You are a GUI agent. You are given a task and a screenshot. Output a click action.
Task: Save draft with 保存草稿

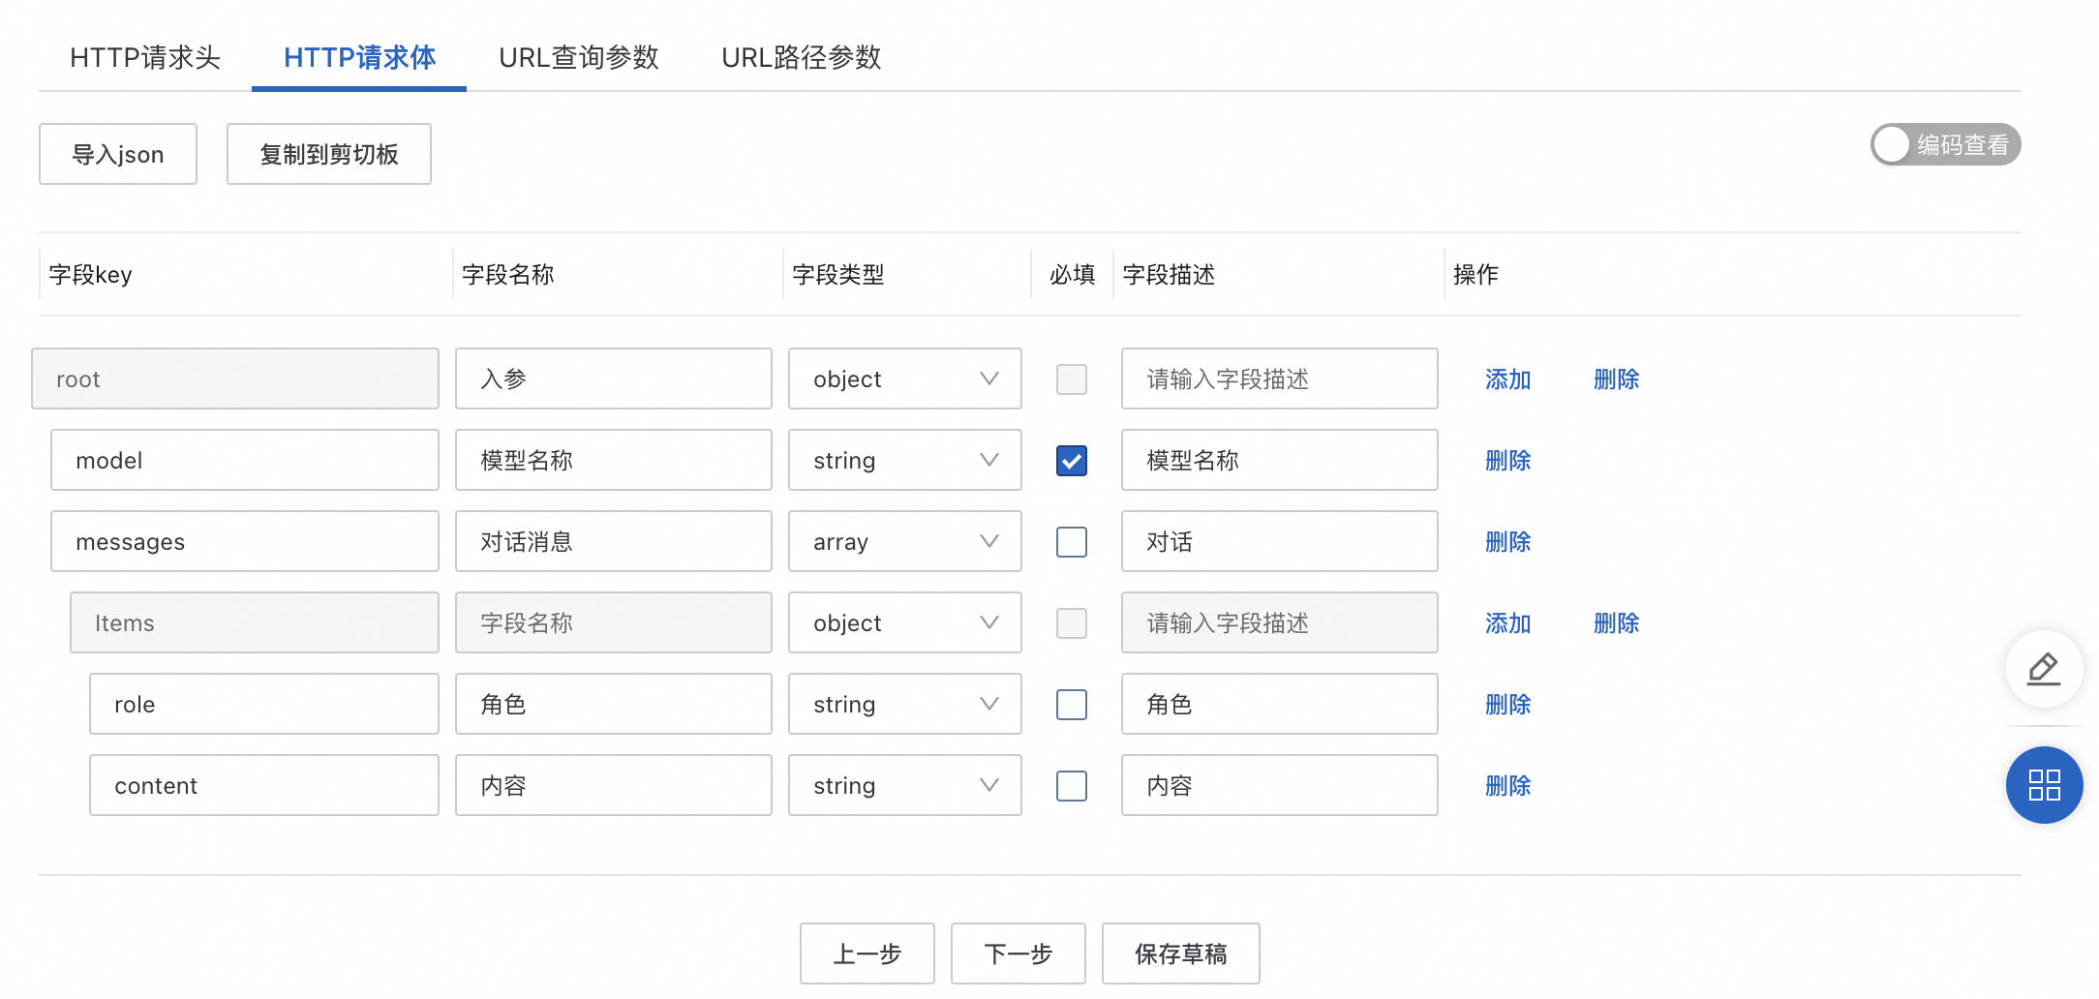[x=1181, y=954]
